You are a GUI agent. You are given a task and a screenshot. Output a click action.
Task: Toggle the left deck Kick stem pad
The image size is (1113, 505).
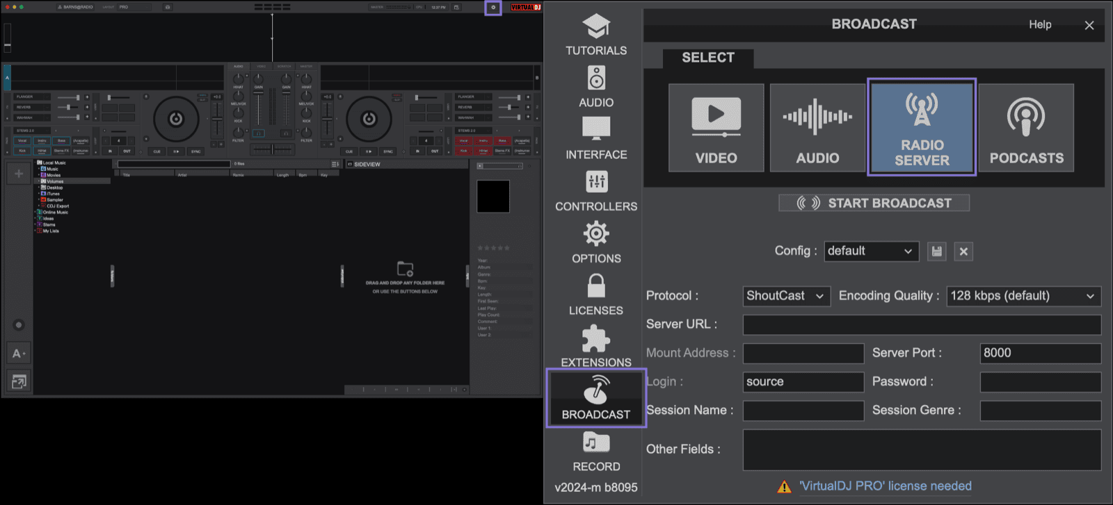click(x=22, y=151)
